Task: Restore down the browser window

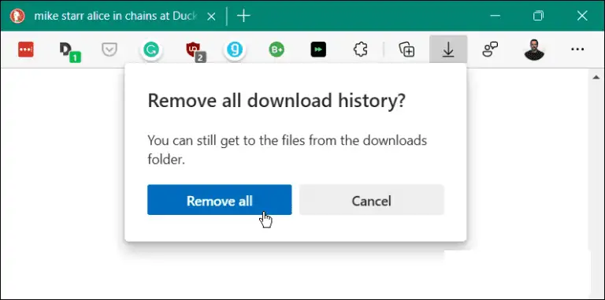Action: [x=538, y=16]
